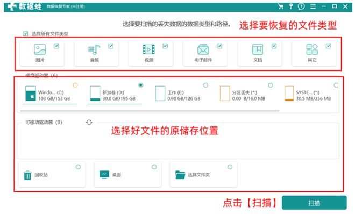Click the Windows (C:) drive icon
This screenshot has width=355, height=214.
(31, 93)
